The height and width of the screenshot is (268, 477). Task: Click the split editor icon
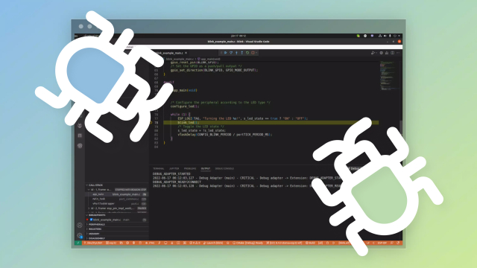pos(393,53)
